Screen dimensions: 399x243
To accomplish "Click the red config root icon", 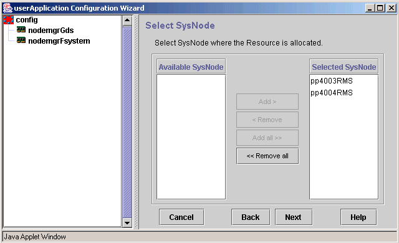I will 9,19.
